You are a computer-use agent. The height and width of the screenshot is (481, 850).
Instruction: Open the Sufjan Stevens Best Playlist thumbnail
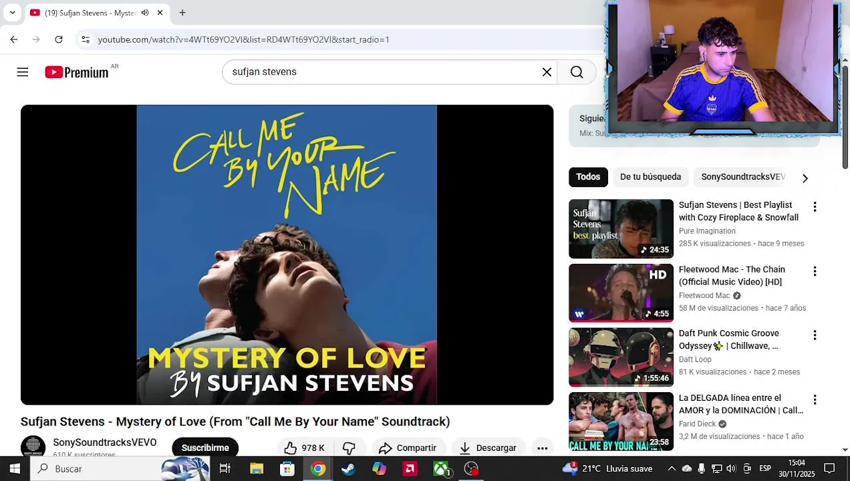point(621,228)
